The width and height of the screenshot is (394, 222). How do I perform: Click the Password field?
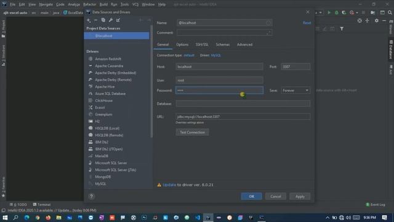pyautogui.click(x=219, y=91)
